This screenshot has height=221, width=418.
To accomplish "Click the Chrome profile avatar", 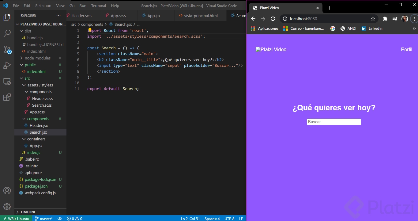I will pos(405,19).
